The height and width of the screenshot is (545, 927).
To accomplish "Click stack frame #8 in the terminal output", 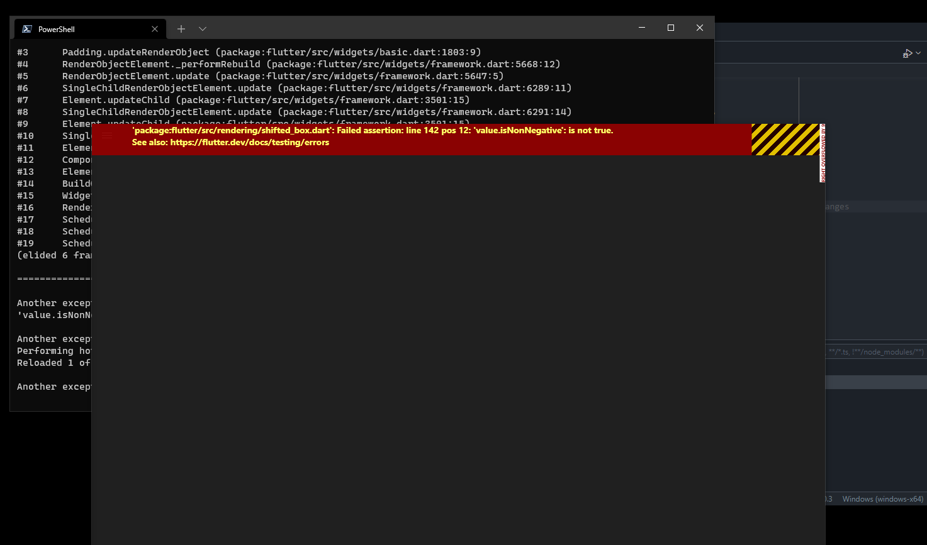I will pyautogui.click(x=295, y=112).
